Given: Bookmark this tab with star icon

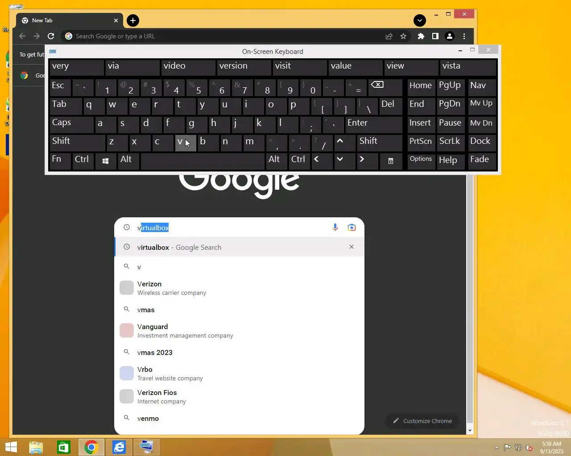Looking at the screenshot, I should tap(403, 36).
